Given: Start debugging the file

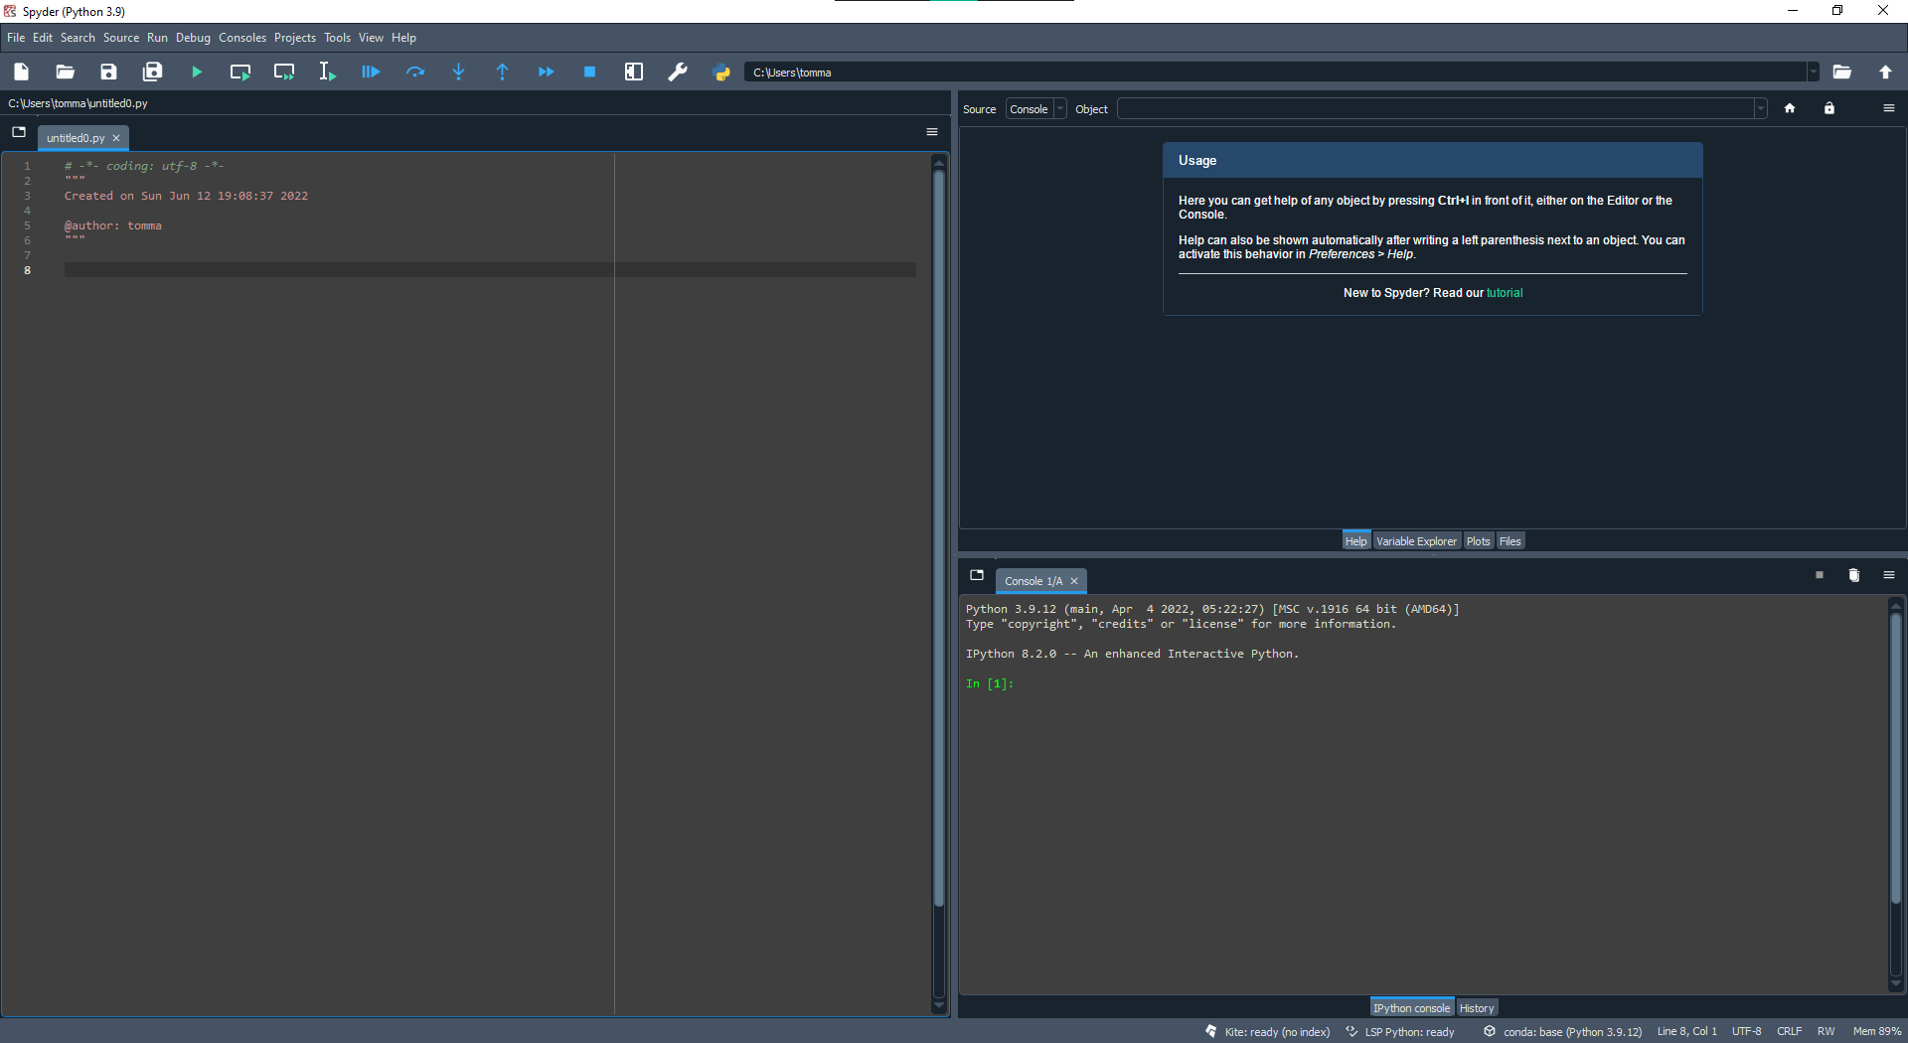Looking at the screenshot, I should coord(371,72).
